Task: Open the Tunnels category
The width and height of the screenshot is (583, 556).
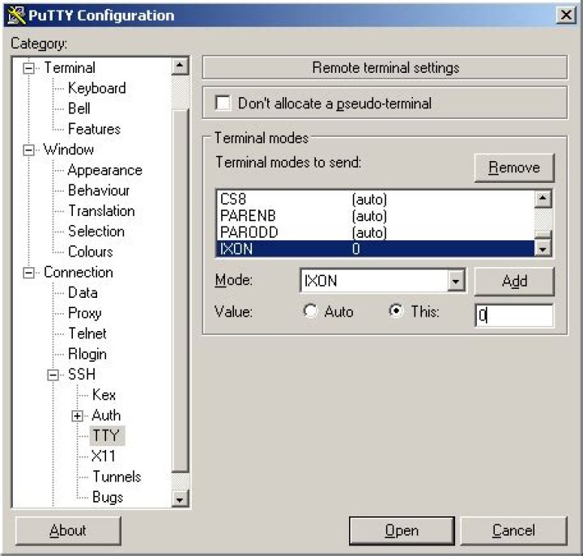Action: (x=117, y=477)
